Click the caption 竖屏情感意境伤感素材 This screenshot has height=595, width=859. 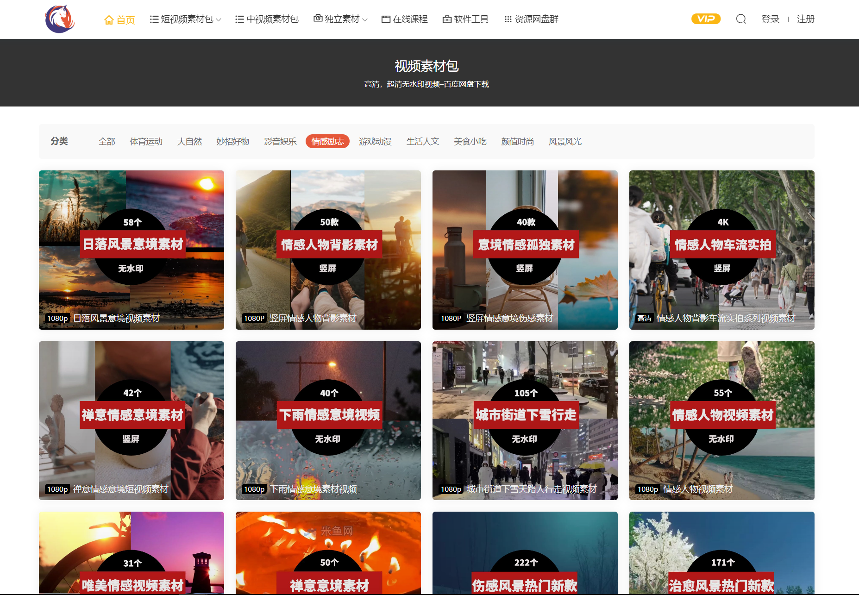tap(510, 318)
